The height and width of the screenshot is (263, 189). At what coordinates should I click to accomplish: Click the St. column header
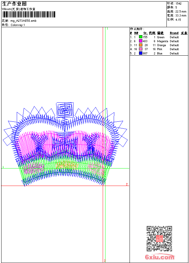point(145,33)
